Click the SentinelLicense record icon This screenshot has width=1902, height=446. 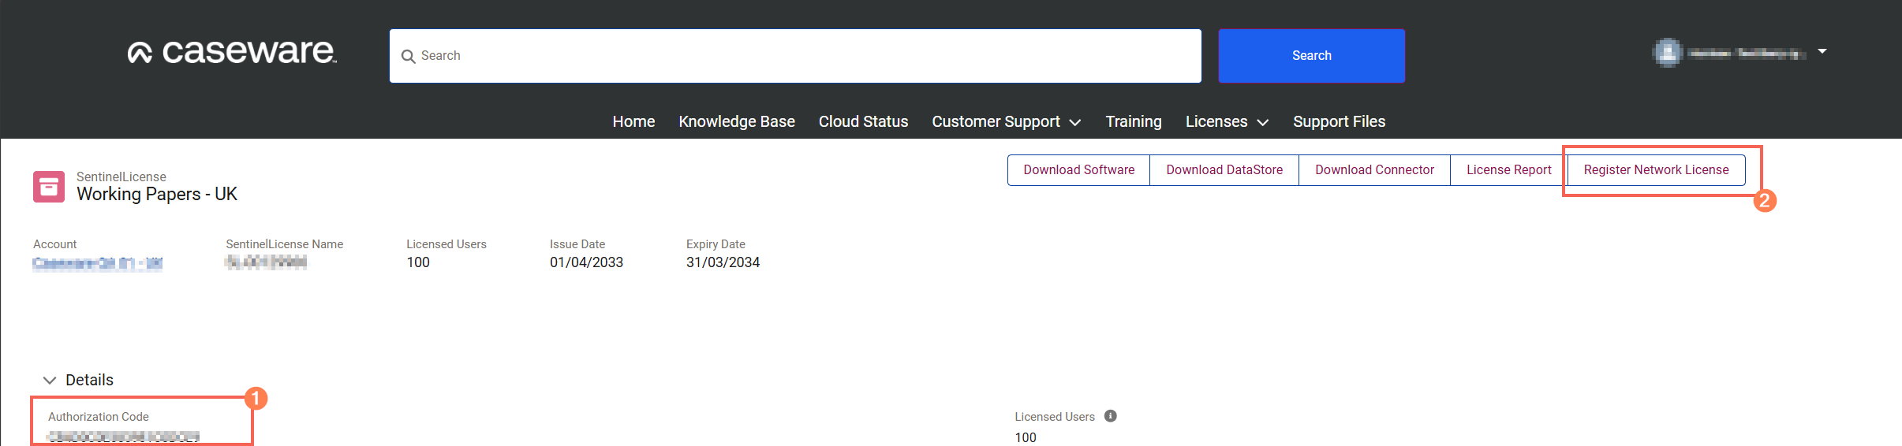[x=49, y=187]
